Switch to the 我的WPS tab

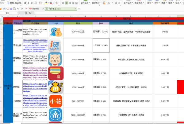pos(36,9)
